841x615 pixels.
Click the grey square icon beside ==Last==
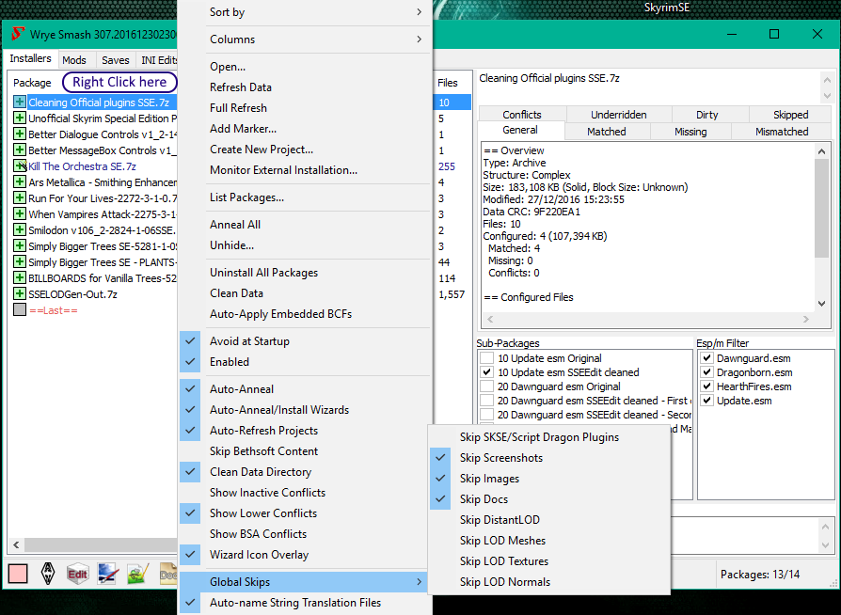tap(19, 310)
